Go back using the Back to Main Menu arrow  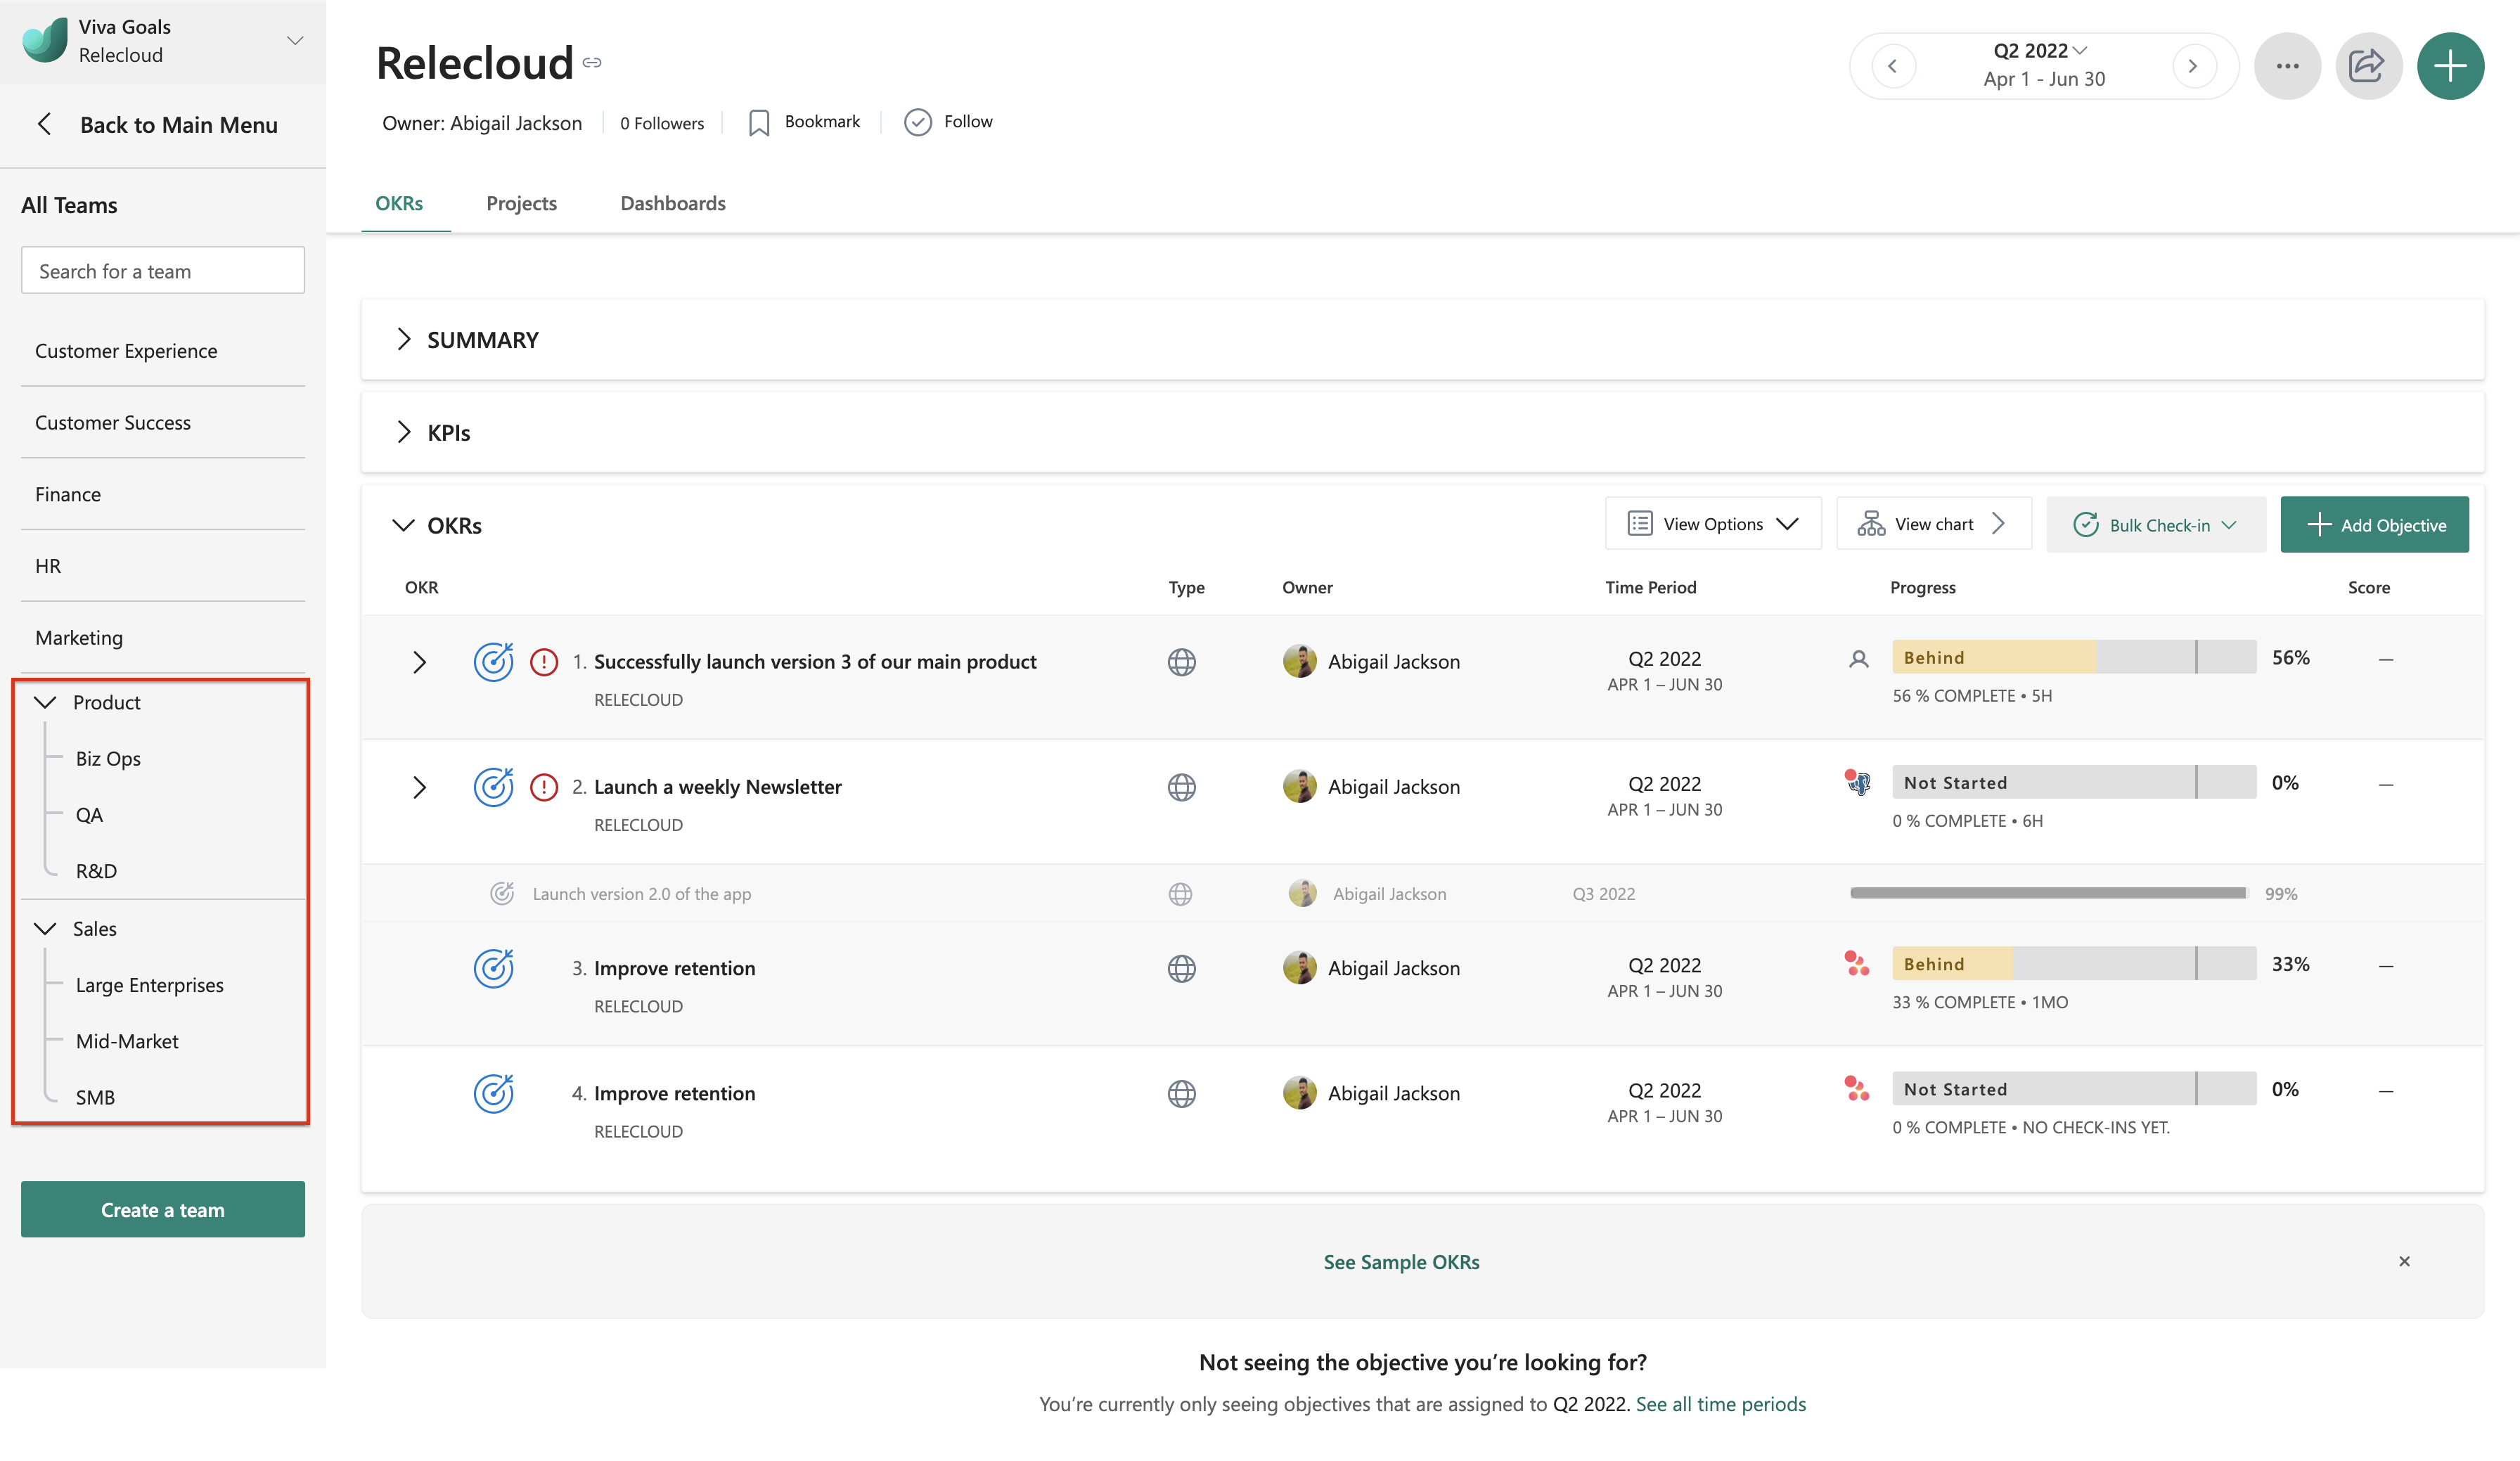[x=44, y=124]
